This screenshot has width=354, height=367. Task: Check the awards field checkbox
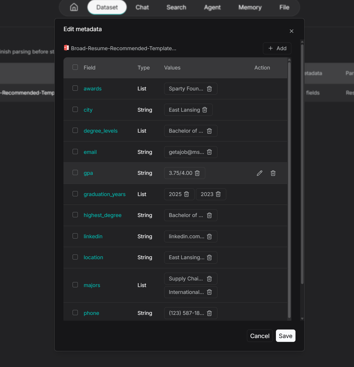click(x=75, y=88)
